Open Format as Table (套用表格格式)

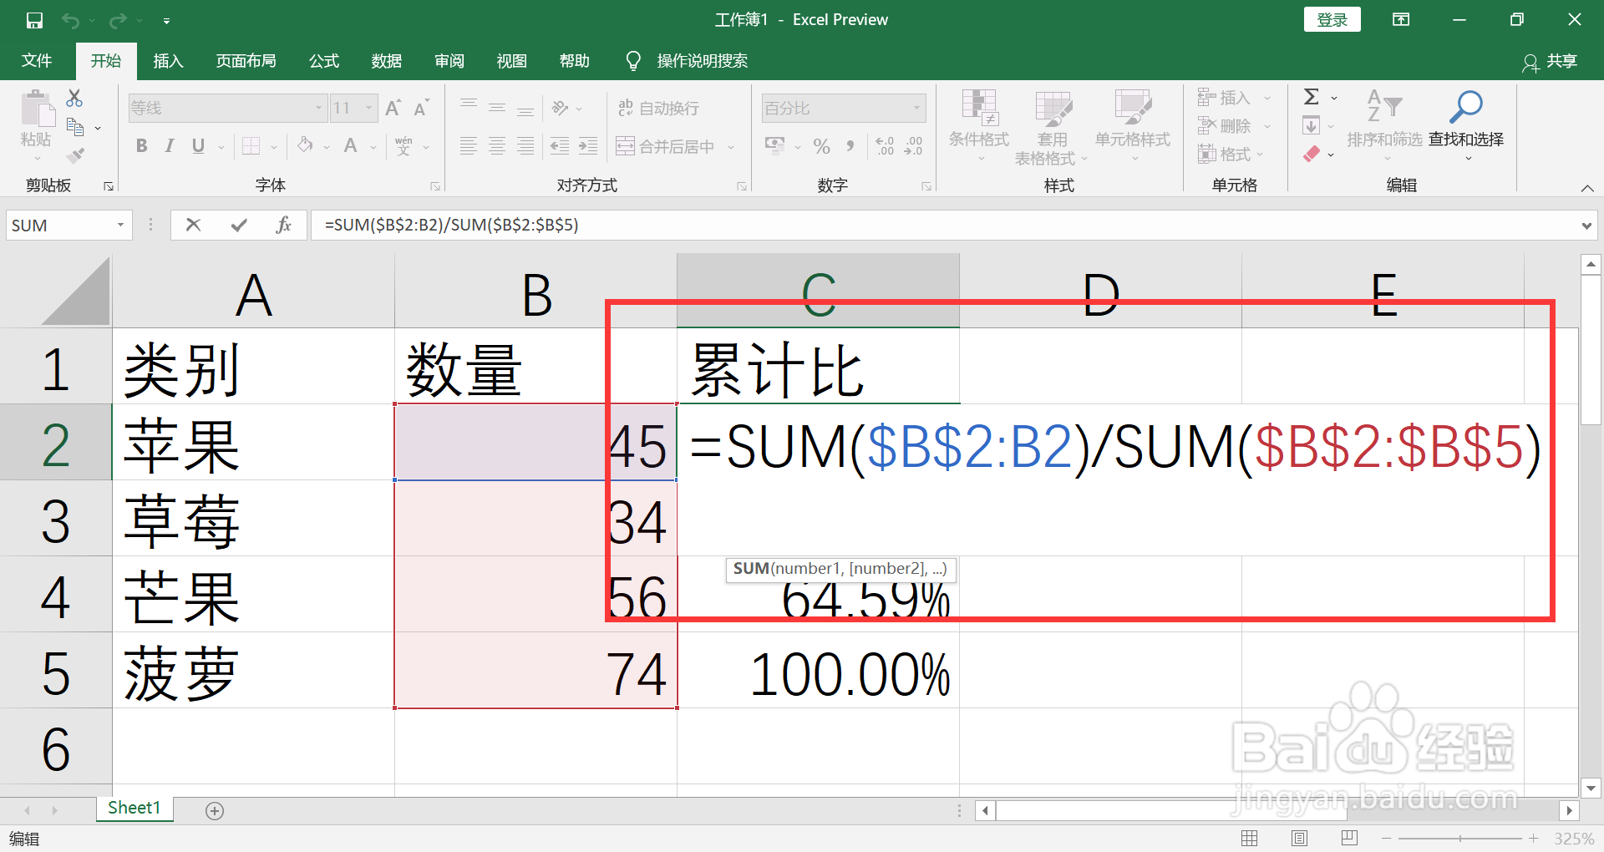[1051, 127]
